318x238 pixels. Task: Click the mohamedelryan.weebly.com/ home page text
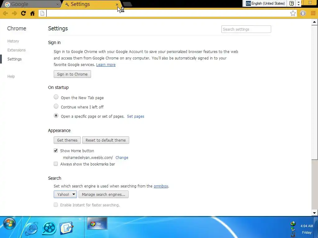coord(88,158)
